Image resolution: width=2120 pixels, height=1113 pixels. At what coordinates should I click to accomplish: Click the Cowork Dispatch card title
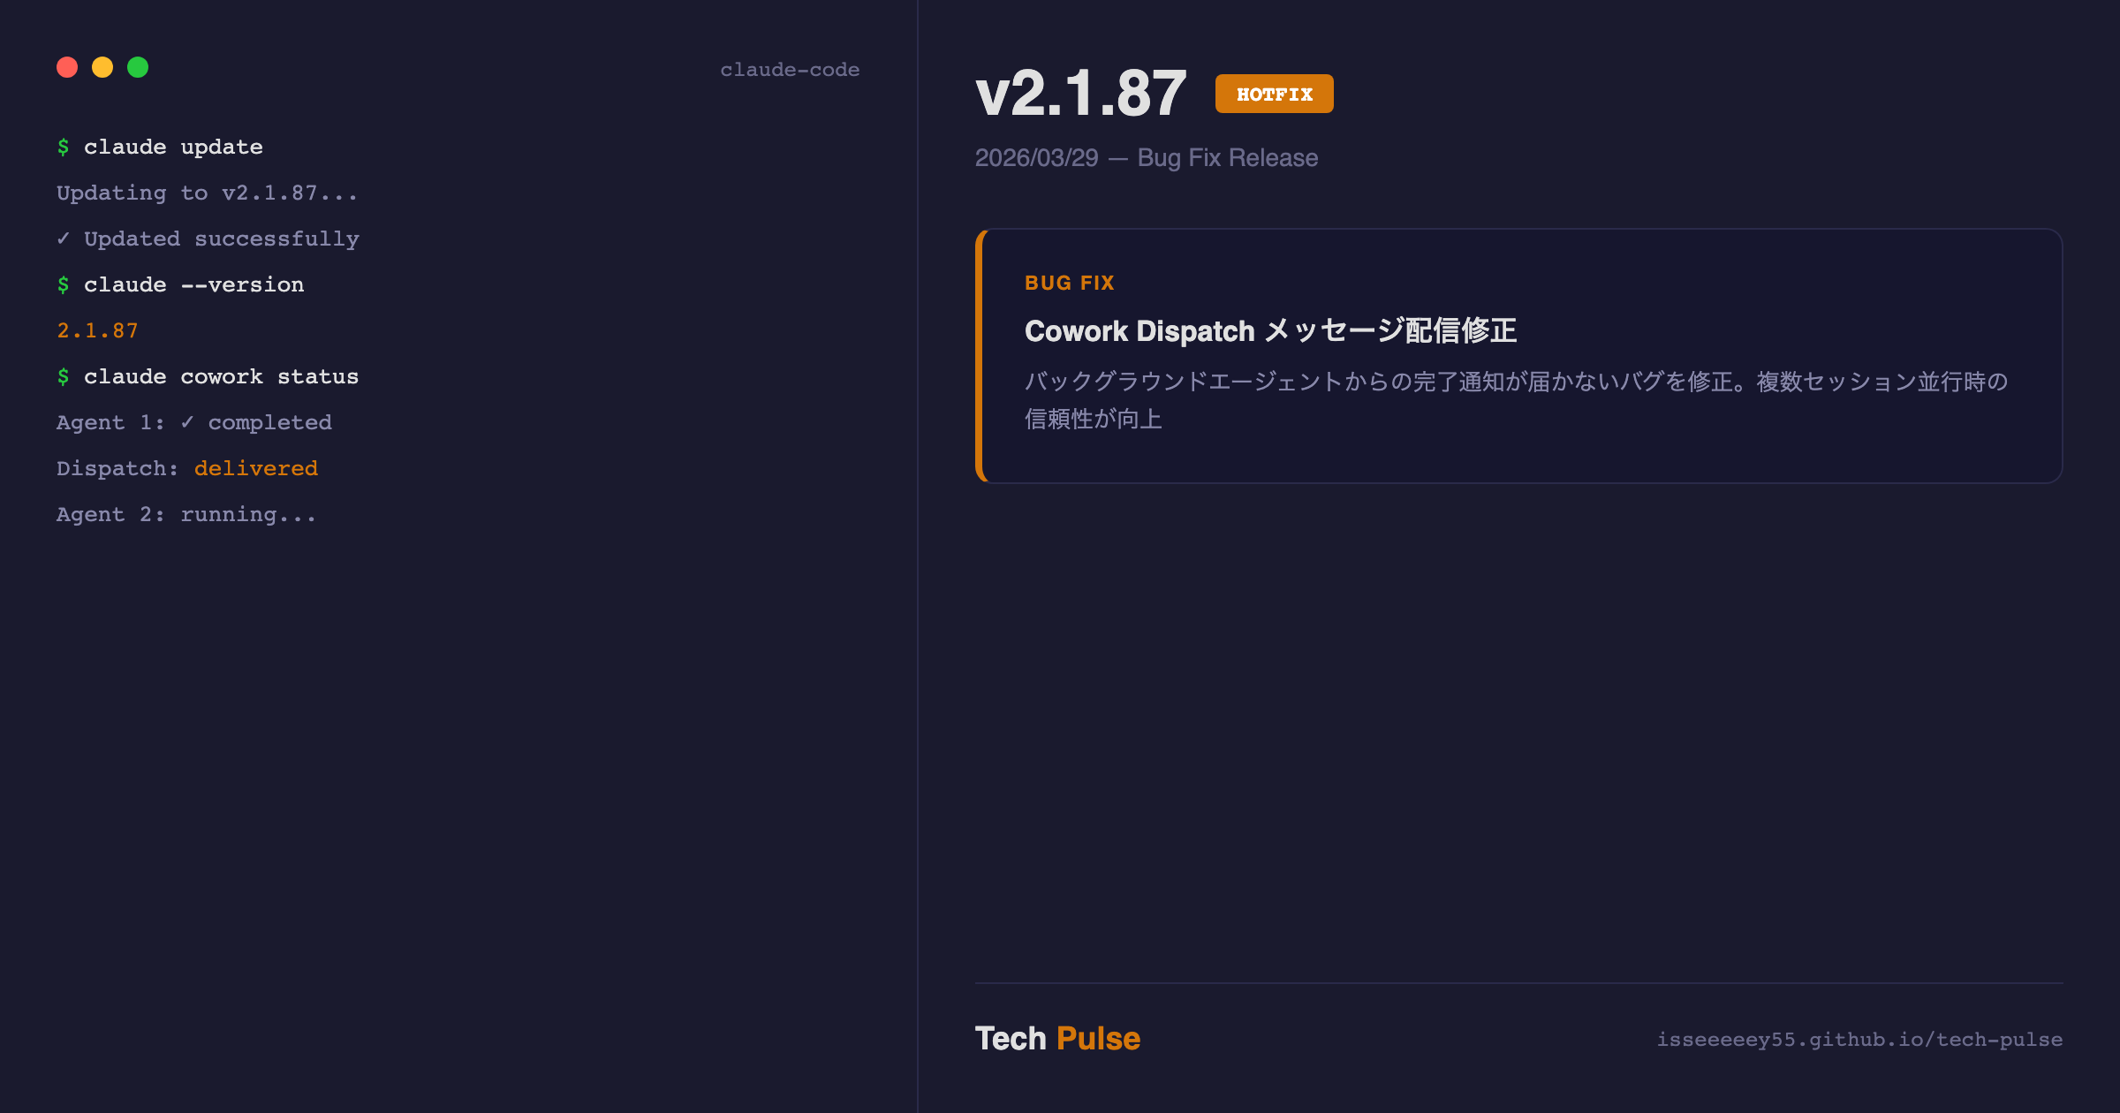pos(1270,331)
